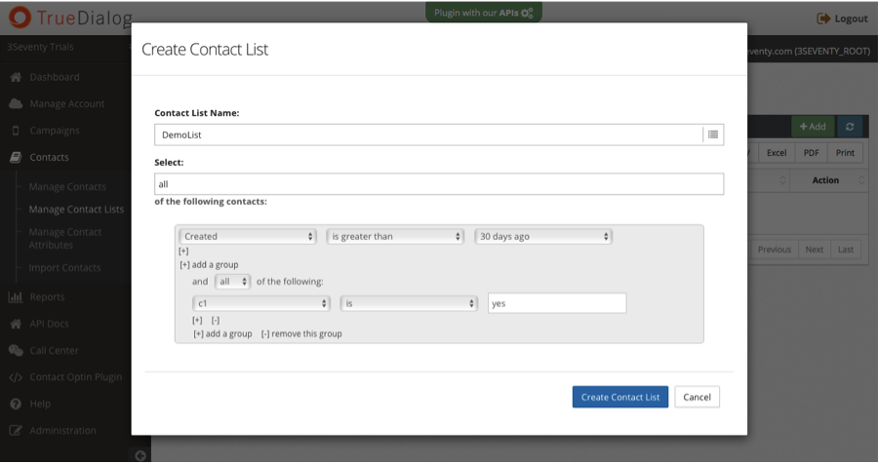Click '[+] add a group' beside remove this group
Viewport: 878px width, 463px height.
[x=222, y=333]
